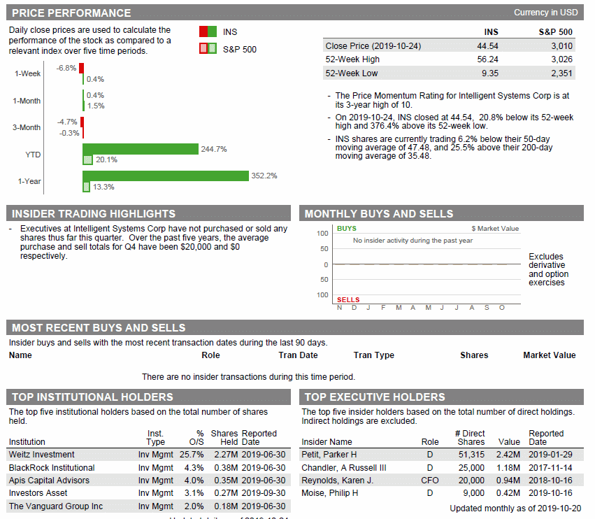Click the '$ Market Value' chart label
The height and width of the screenshot is (519, 595).
495,229
